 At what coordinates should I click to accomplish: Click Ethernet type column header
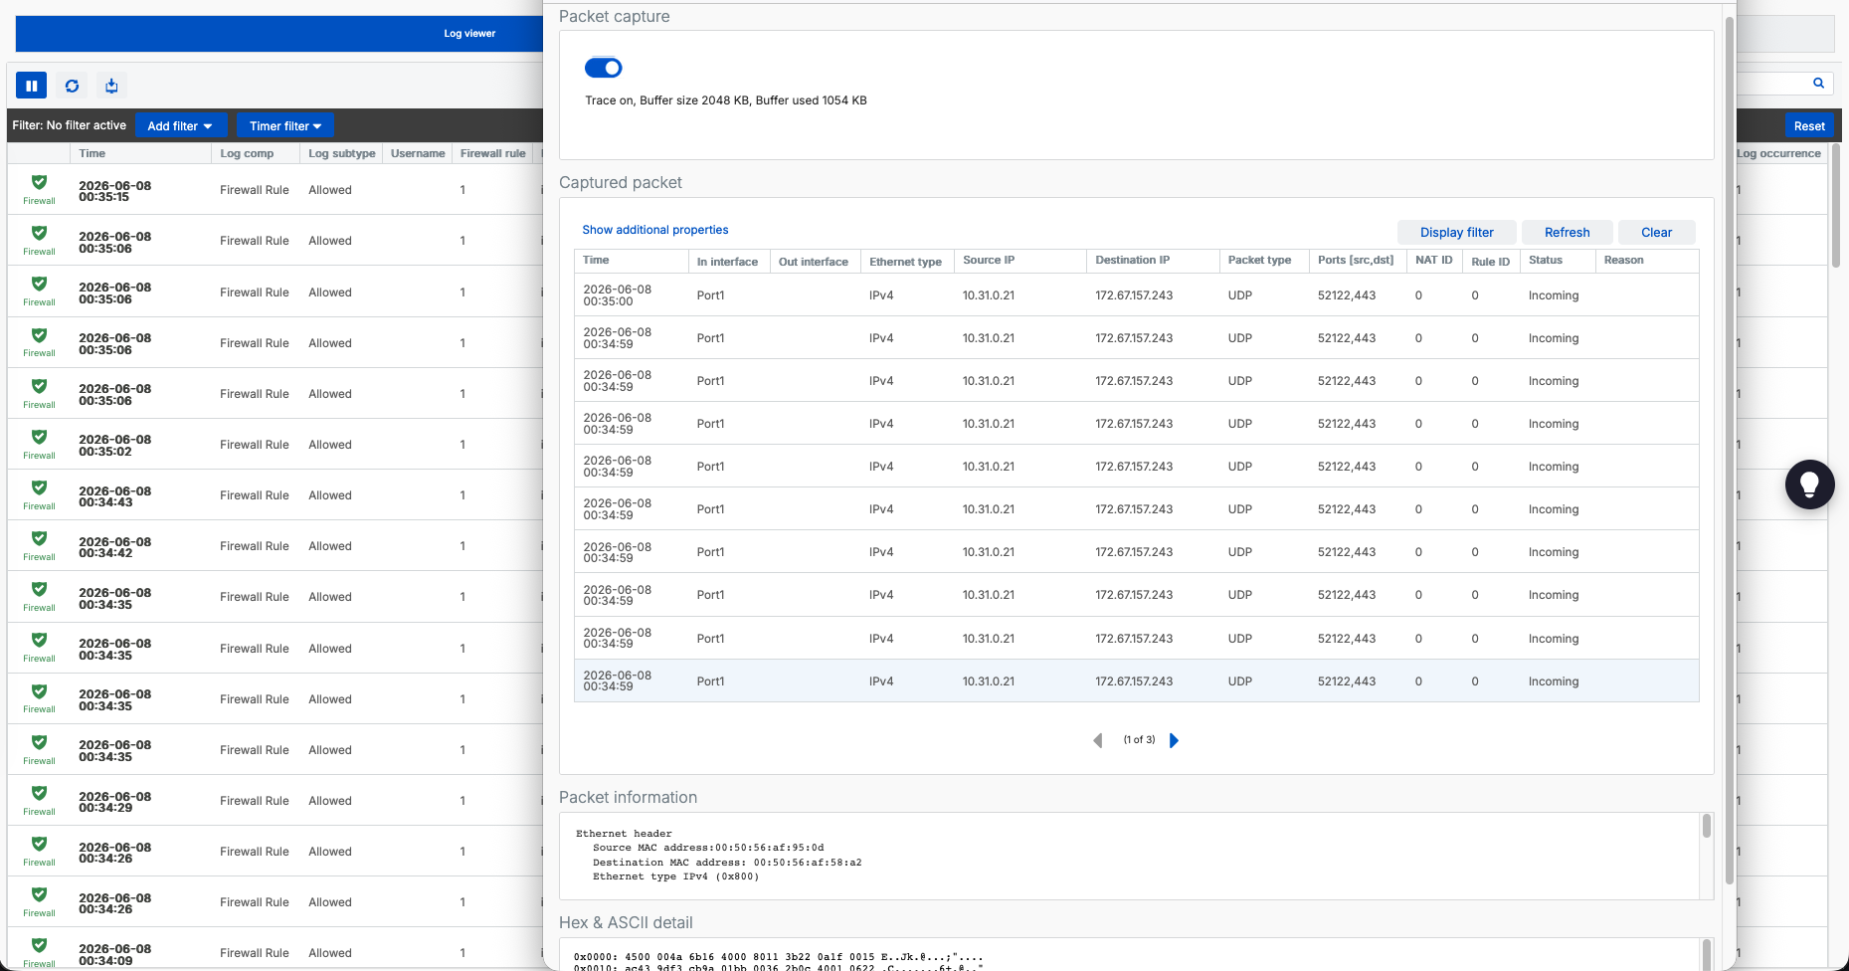(x=905, y=262)
